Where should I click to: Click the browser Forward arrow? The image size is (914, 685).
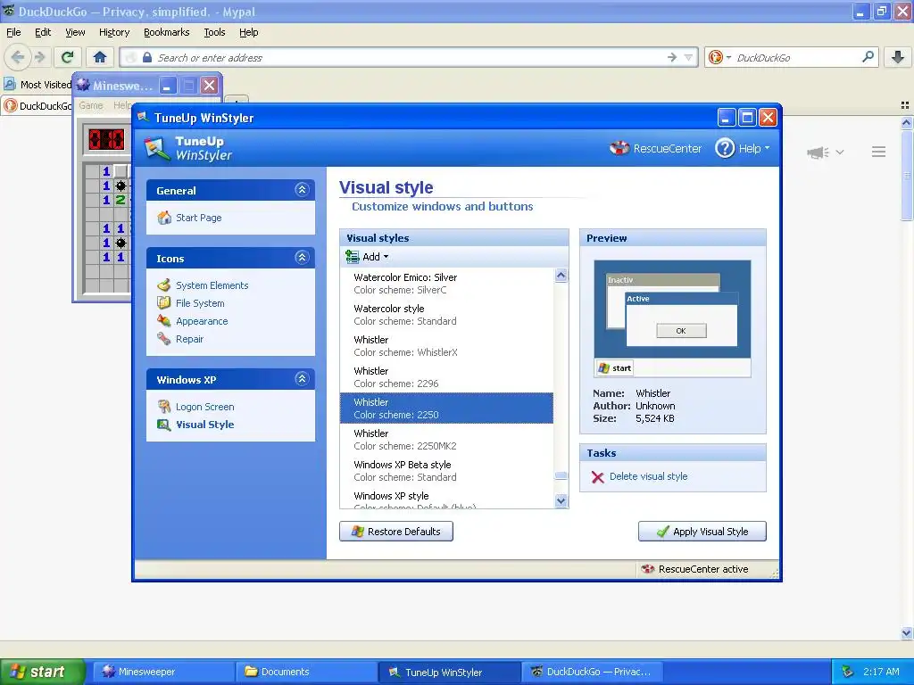click(x=39, y=57)
